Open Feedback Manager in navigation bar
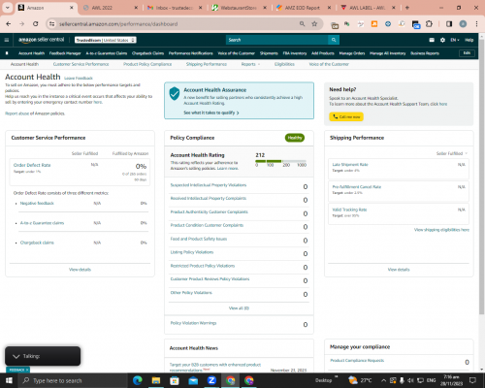This screenshot has height=388, width=485. [x=65, y=53]
